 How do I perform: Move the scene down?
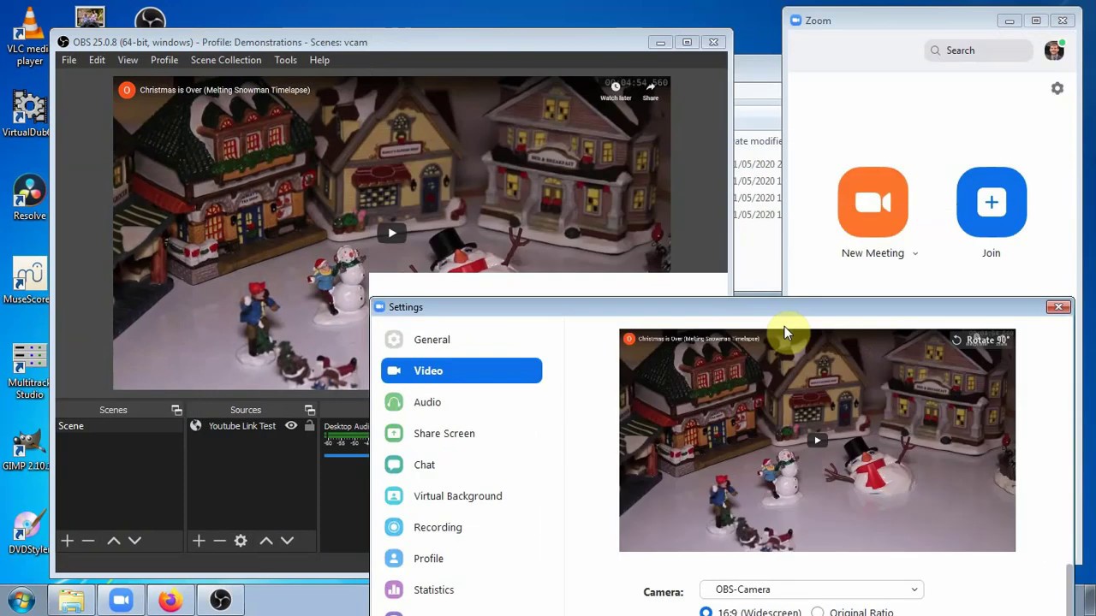pos(134,541)
